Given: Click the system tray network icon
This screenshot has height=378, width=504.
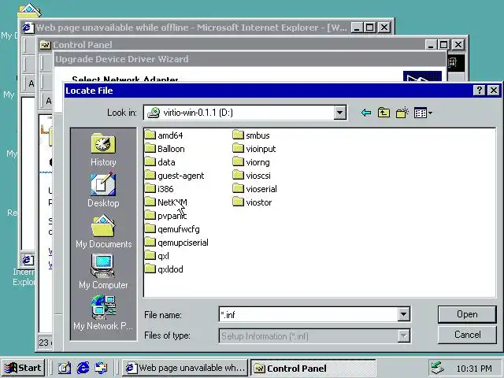Looking at the screenshot, I should [437, 368].
